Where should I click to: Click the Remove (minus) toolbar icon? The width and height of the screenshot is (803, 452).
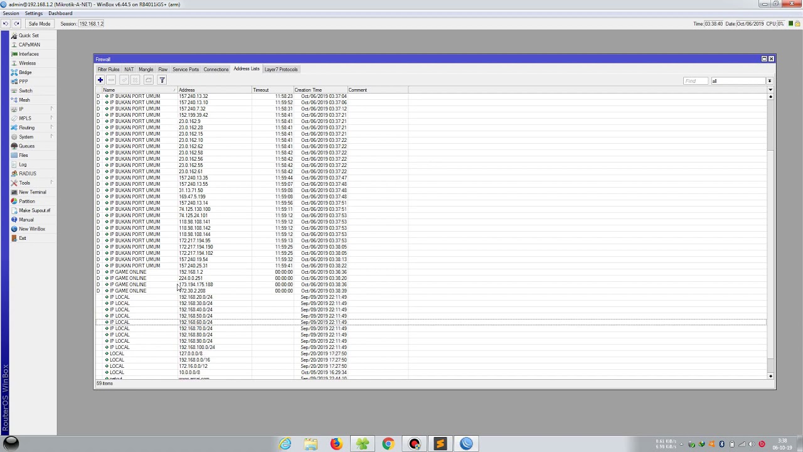(111, 80)
